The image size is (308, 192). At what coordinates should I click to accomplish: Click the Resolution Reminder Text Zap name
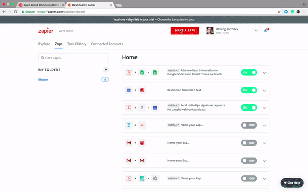coord(184,90)
